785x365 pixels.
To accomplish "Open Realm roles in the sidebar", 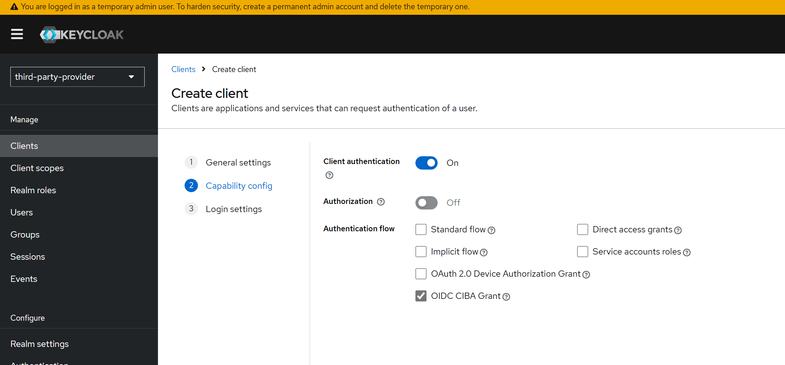I will click(x=79, y=190).
